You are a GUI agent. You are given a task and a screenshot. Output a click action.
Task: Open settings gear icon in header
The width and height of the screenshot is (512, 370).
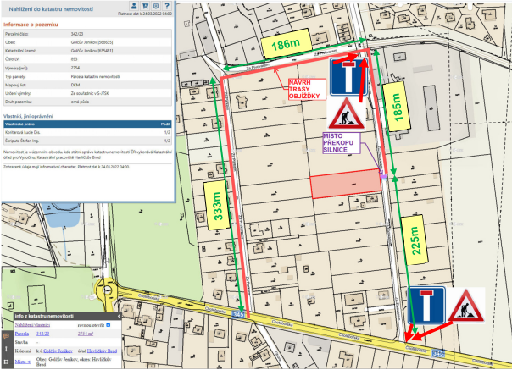coord(156,7)
